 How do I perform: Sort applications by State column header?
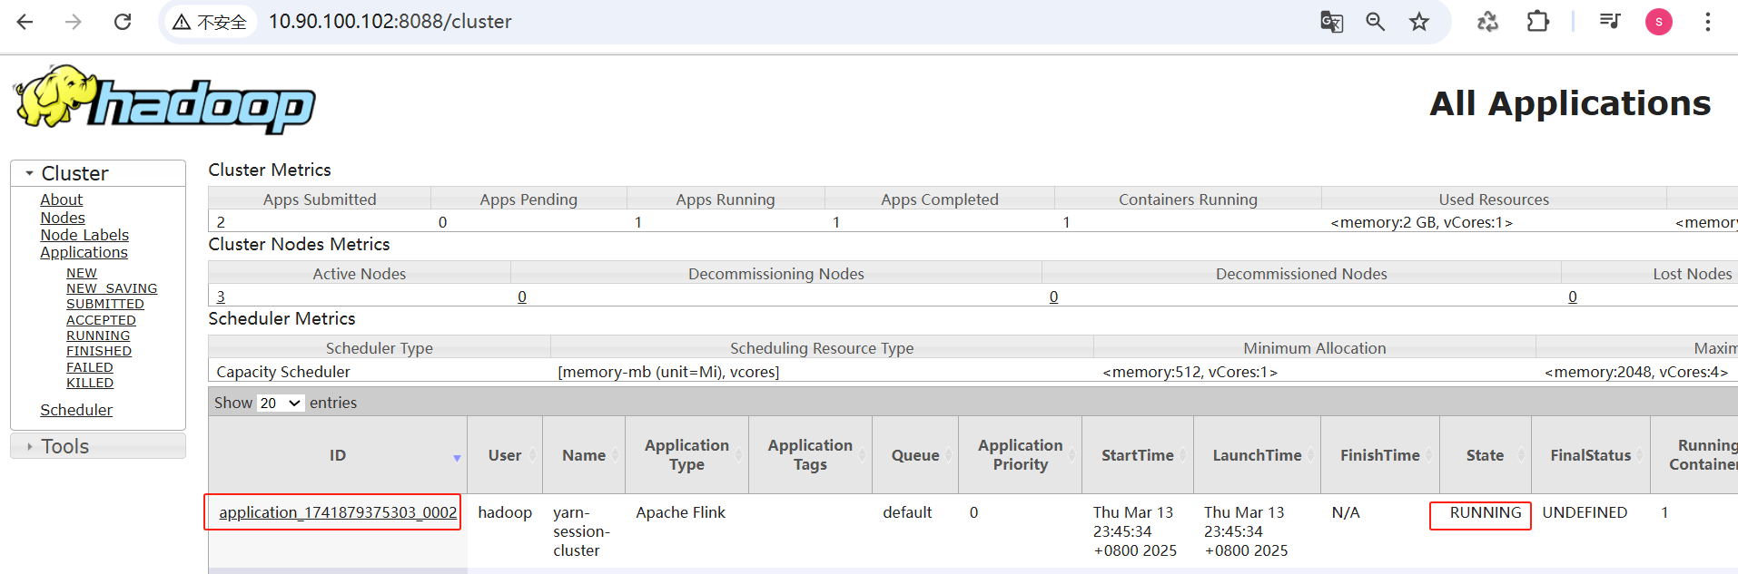tap(1484, 455)
